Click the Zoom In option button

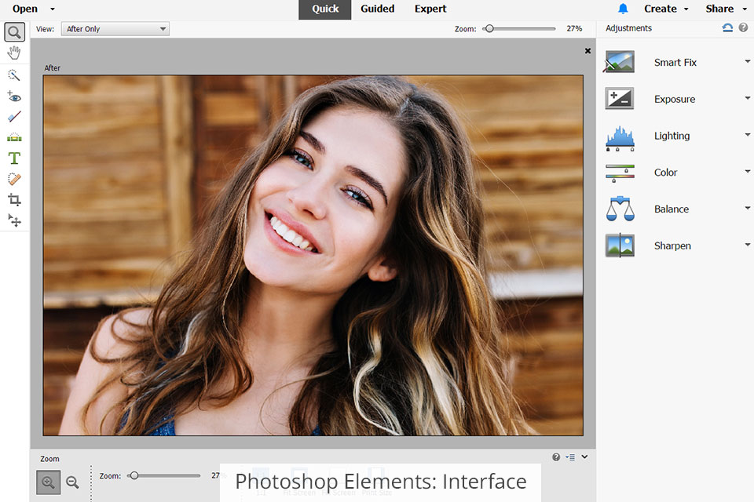click(x=48, y=482)
